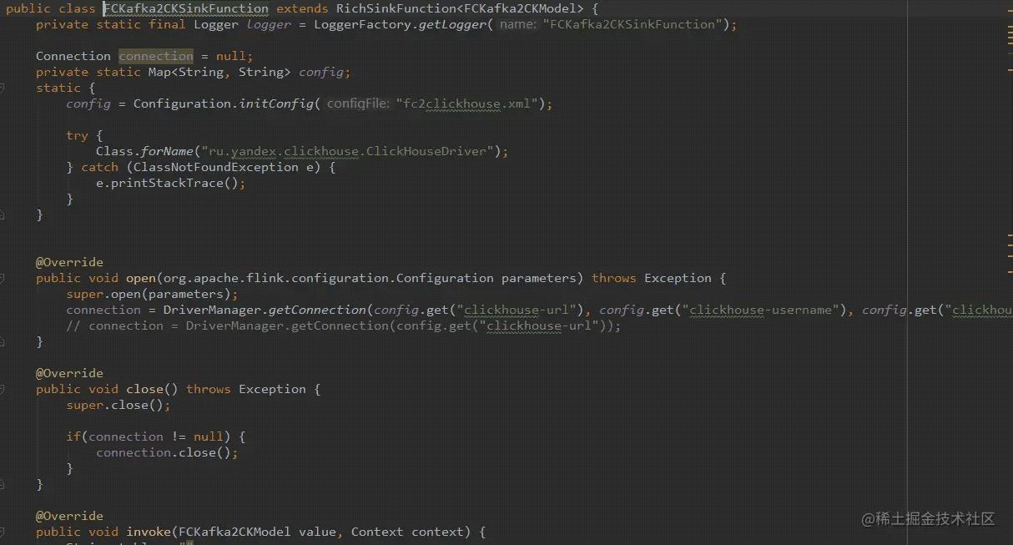1013x545 pixels.
Task: Click fold end marker closing static block
Action: click(x=3, y=214)
